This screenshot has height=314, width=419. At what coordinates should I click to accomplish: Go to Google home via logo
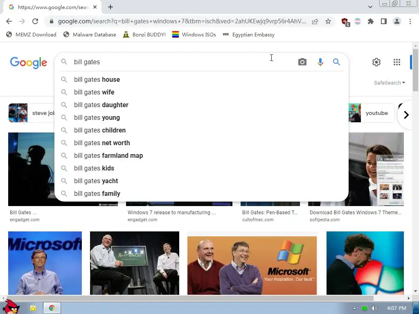[x=29, y=63]
